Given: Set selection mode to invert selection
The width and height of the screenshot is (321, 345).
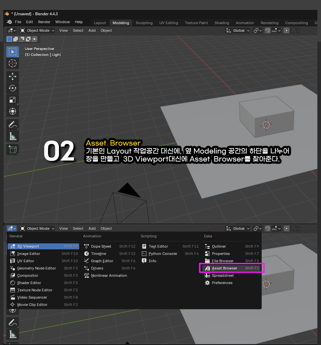Looking at the screenshot, I should pos(28,39).
